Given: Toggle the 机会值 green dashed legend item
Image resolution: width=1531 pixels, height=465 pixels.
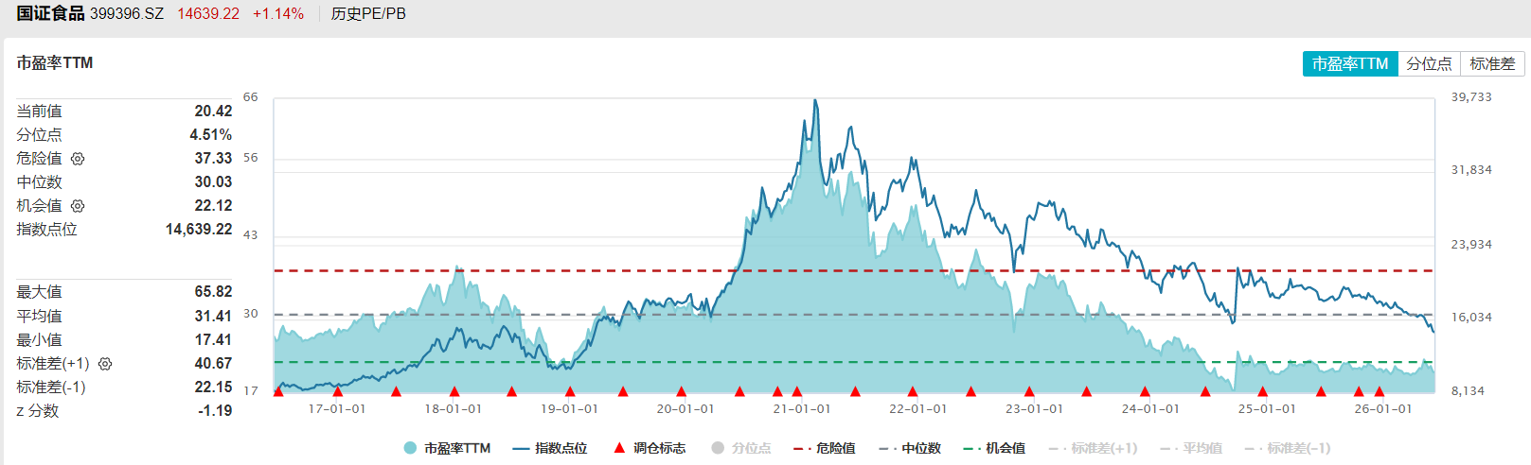Looking at the screenshot, I should point(994,448).
